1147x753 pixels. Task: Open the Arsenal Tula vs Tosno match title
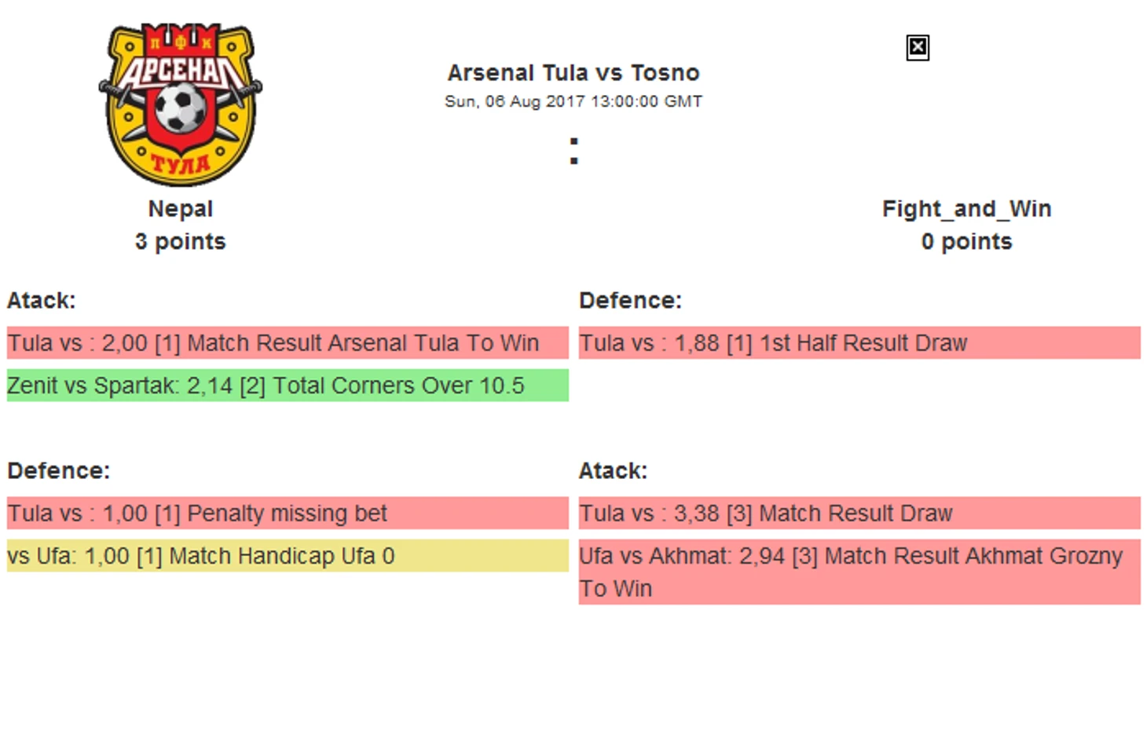pyautogui.click(x=573, y=73)
